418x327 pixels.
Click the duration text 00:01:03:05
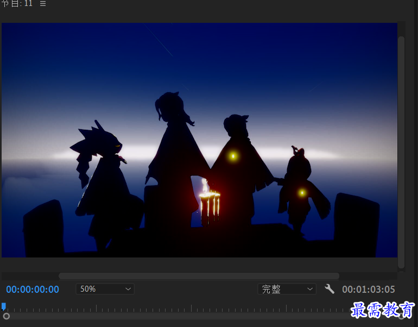click(x=369, y=290)
